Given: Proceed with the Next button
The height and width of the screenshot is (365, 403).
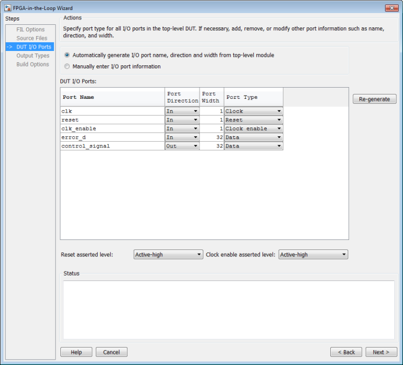Looking at the screenshot, I should click(381, 352).
